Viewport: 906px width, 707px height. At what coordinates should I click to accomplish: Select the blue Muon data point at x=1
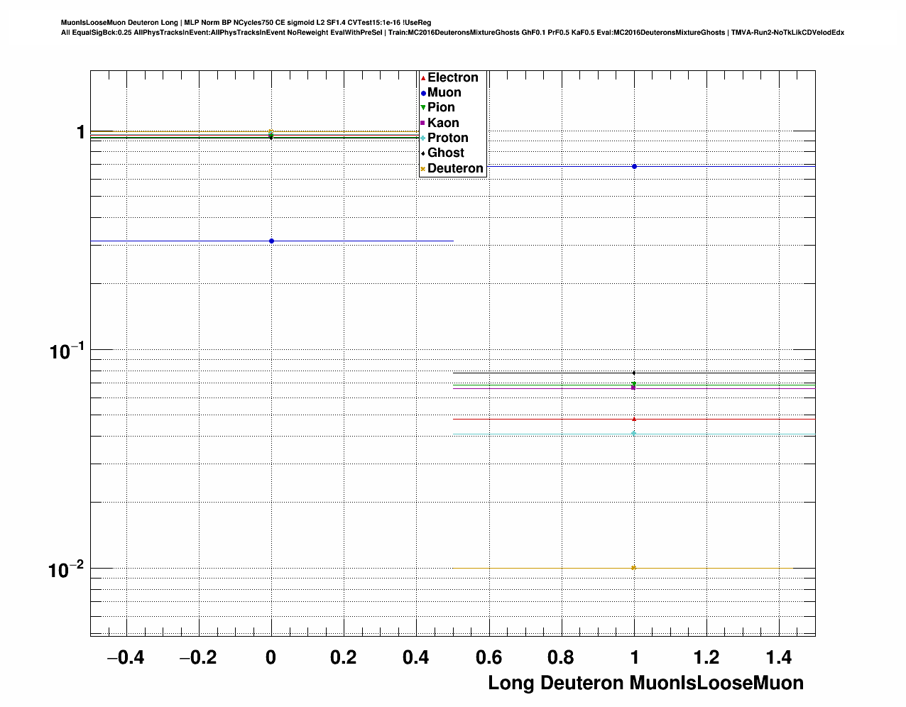tap(634, 166)
